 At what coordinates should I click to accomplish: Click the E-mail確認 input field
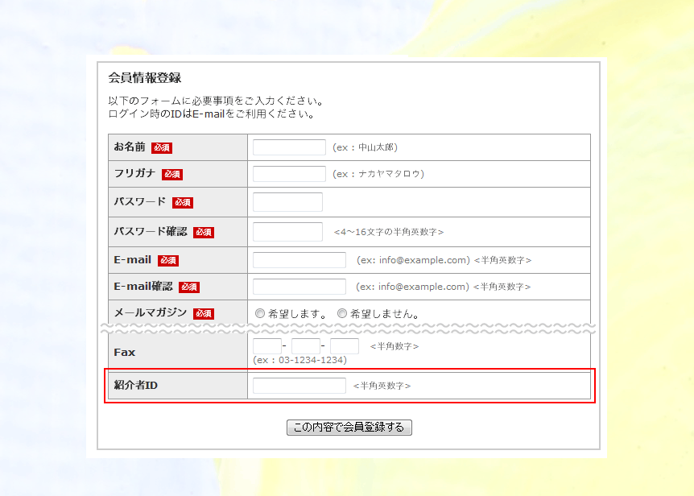click(299, 287)
